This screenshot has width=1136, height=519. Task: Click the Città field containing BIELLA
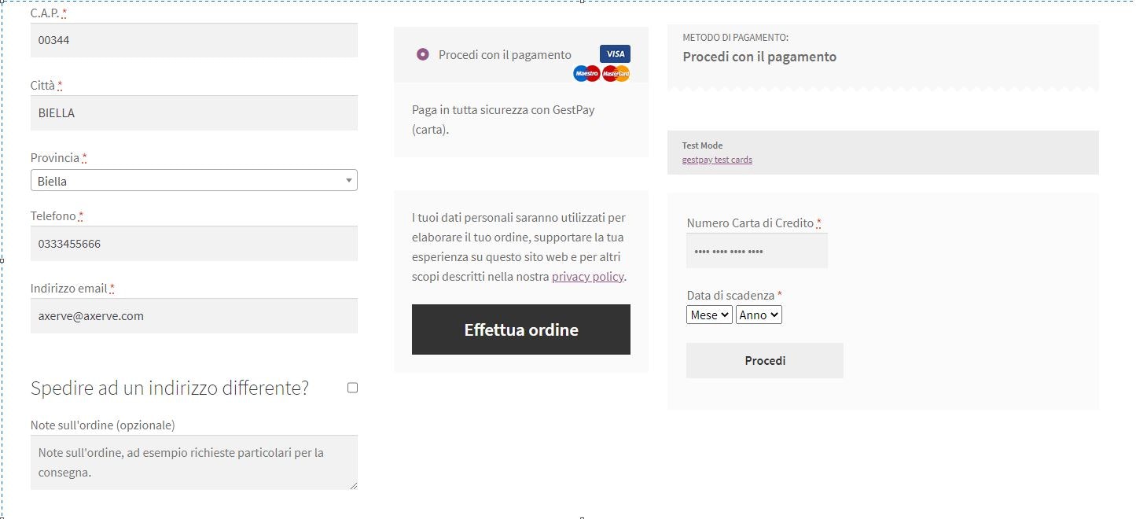193,112
